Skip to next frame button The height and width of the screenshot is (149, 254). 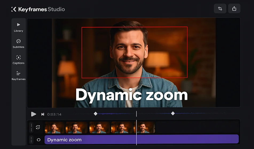(42, 114)
